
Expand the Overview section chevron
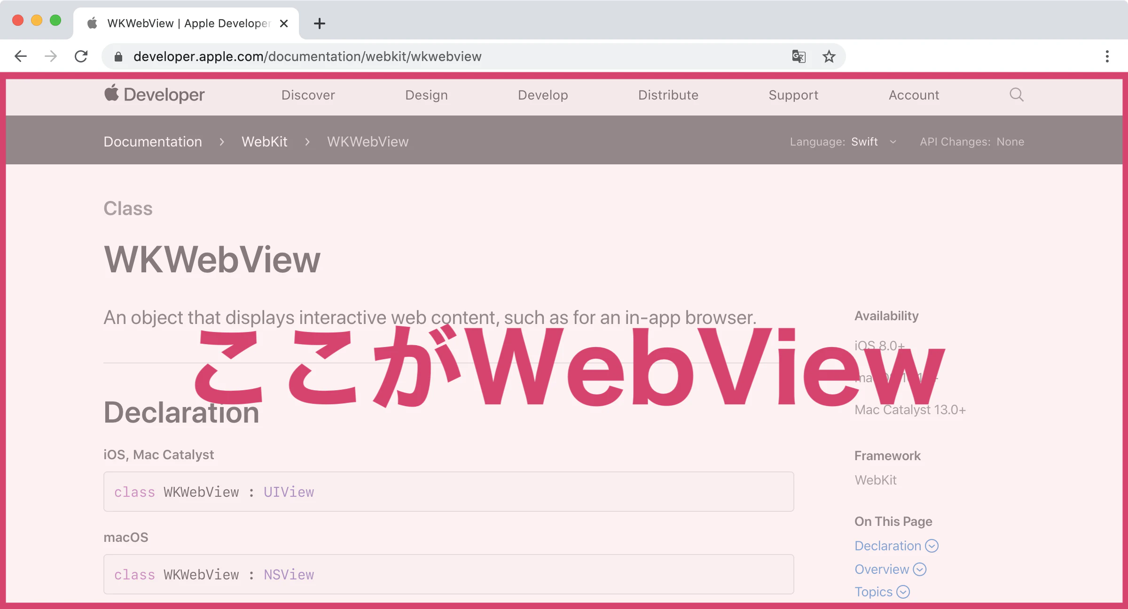coord(920,569)
